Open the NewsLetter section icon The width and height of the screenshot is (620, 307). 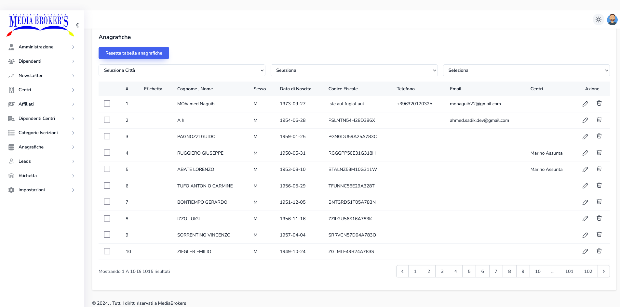11,75
